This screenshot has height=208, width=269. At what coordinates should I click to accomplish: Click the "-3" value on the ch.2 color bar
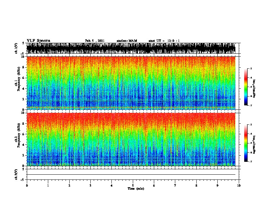point(251,125)
